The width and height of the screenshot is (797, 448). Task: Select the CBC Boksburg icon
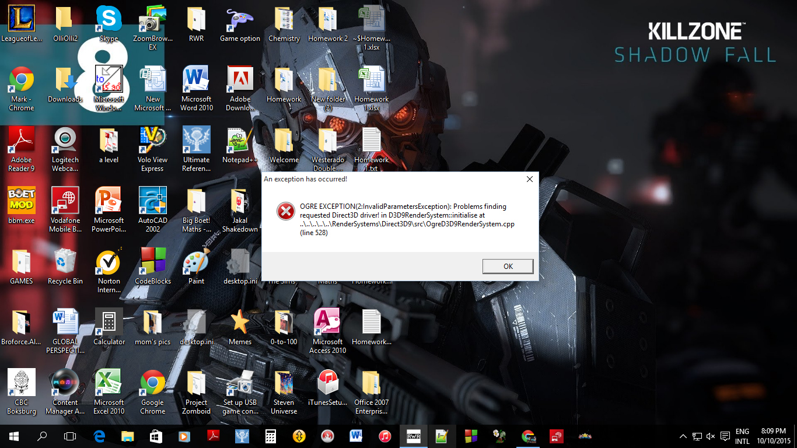22,392
